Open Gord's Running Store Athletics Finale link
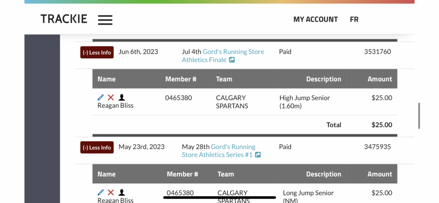This screenshot has height=203, width=439. [x=223, y=56]
